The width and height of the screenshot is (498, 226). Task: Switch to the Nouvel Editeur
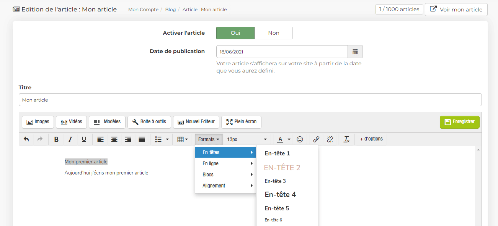[x=196, y=122]
